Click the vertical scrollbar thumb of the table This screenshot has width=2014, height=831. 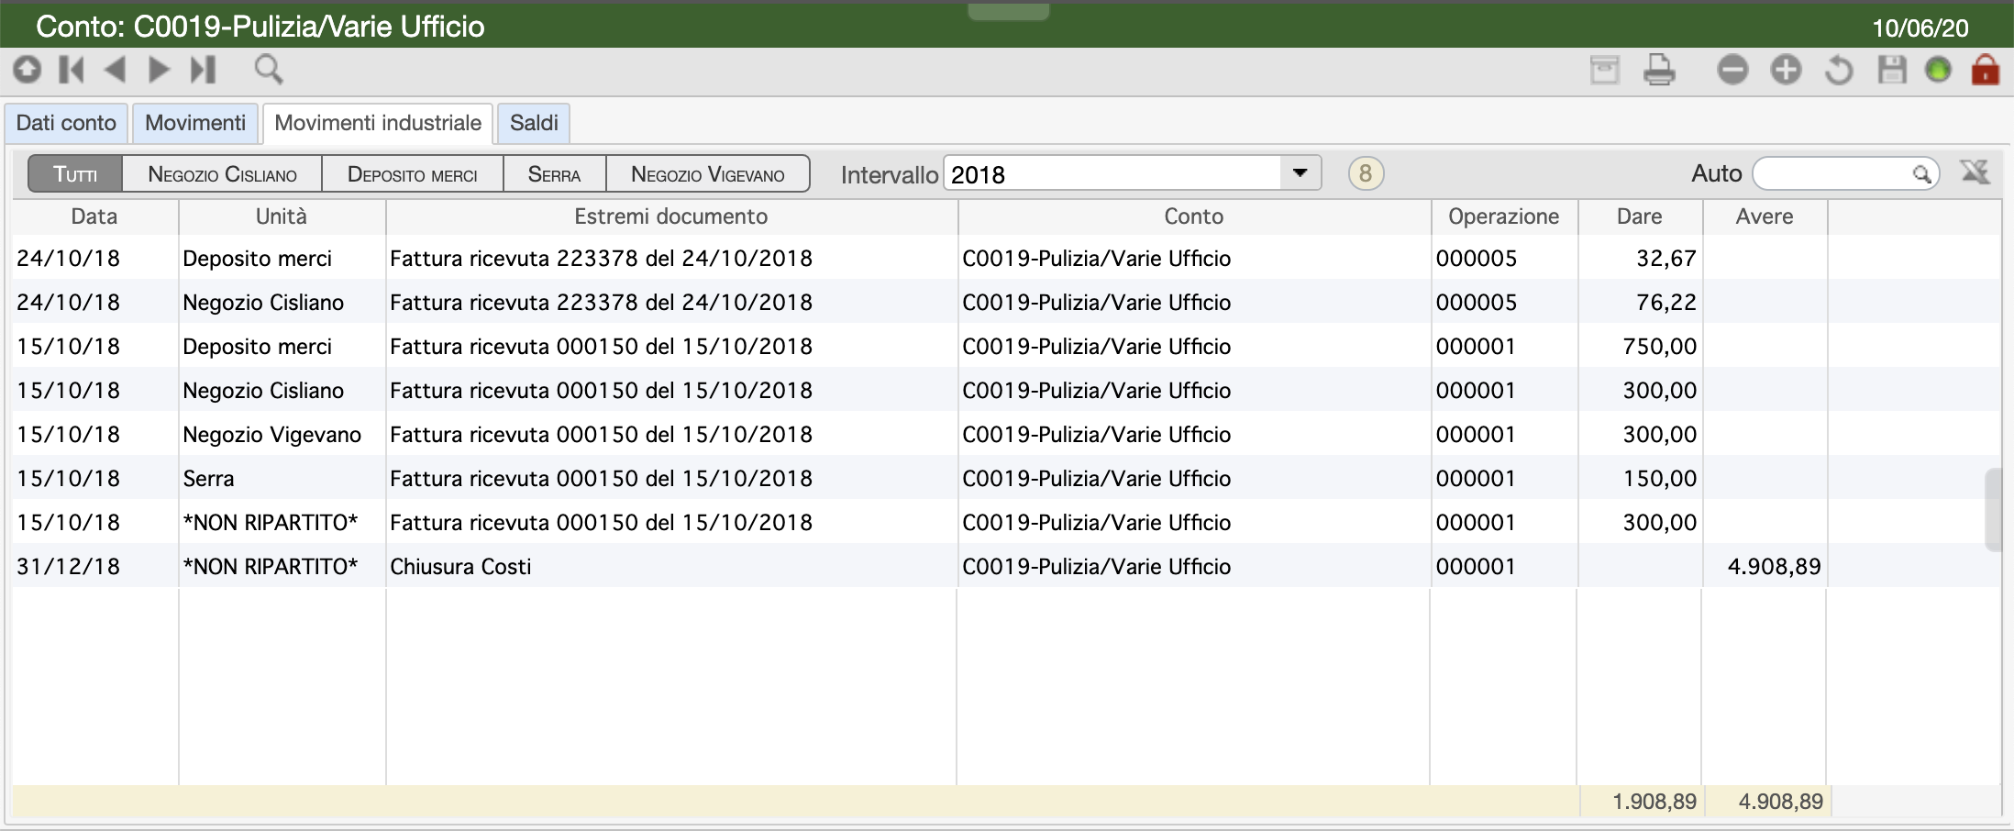click(1992, 510)
